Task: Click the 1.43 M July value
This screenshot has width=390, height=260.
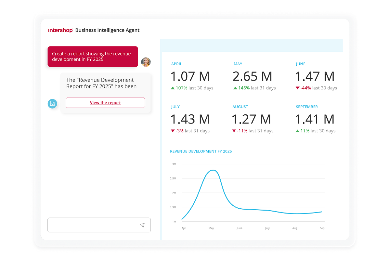Action: pos(190,119)
